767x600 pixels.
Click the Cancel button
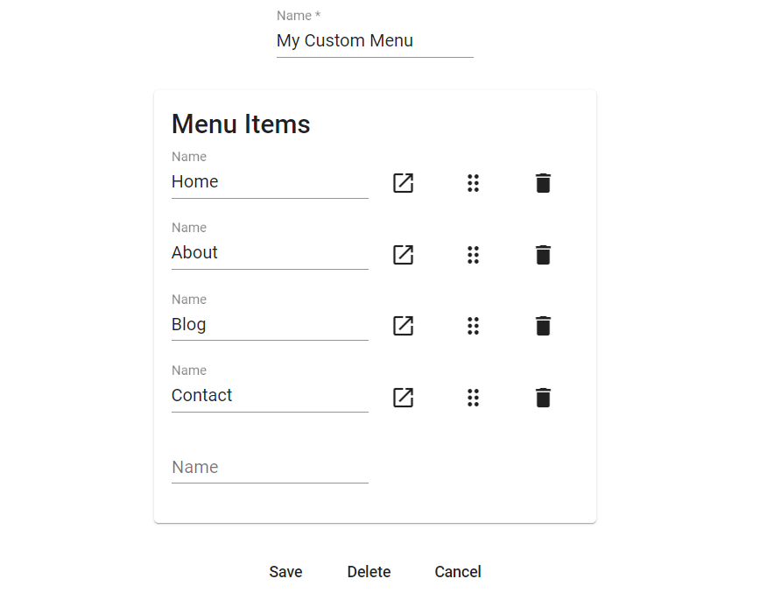pos(458,572)
